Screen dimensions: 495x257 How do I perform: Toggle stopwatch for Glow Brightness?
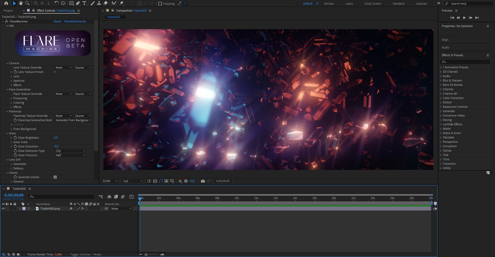click(15, 138)
